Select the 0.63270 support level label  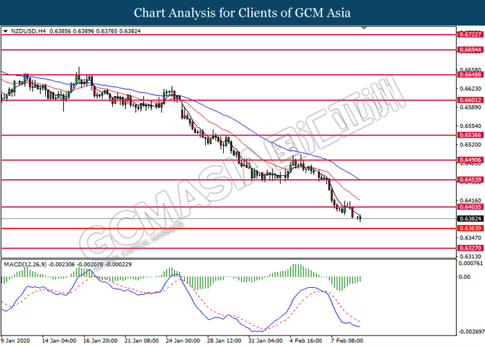coord(470,248)
